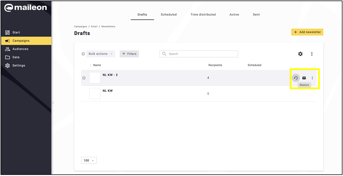Viewport: 343px width, 176px height.
Task: Open Audiences in the sidebar
Action: 20,49
